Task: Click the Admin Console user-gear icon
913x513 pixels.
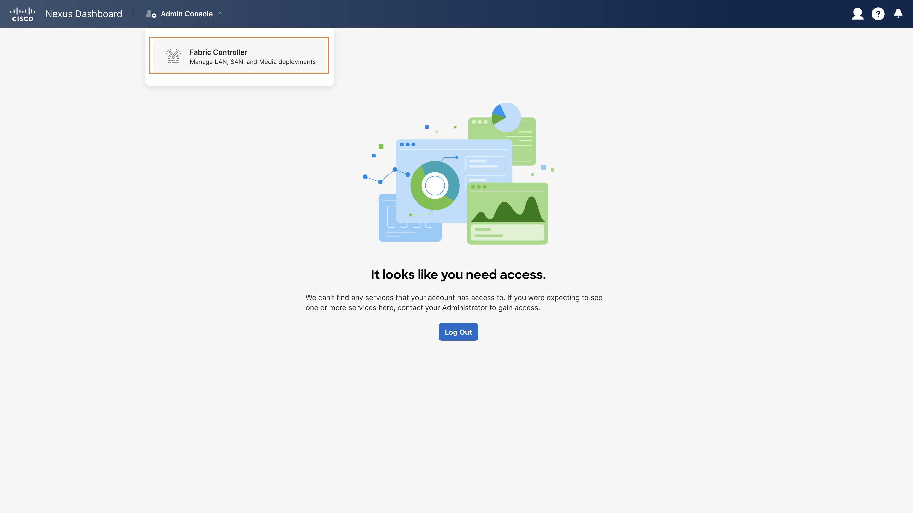Action: [151, 14]
